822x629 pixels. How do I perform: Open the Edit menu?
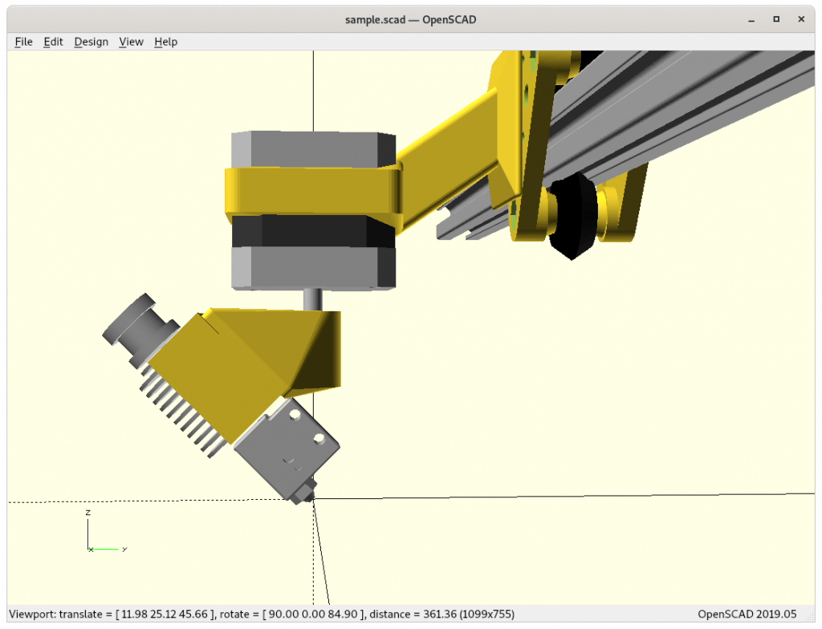coord(53,42)
